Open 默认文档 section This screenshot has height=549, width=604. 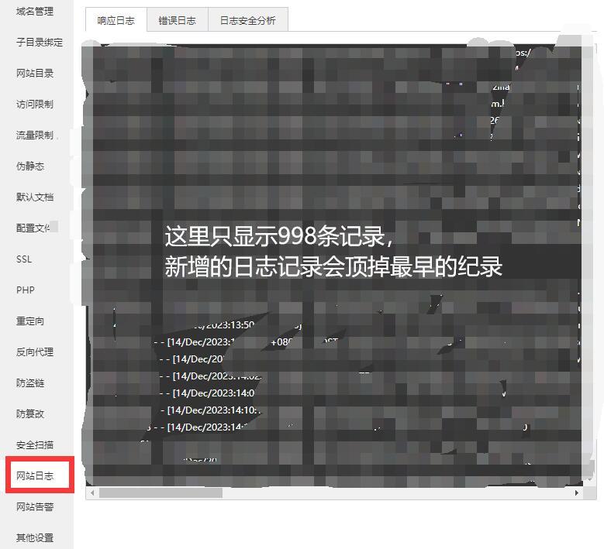[35, 197]
